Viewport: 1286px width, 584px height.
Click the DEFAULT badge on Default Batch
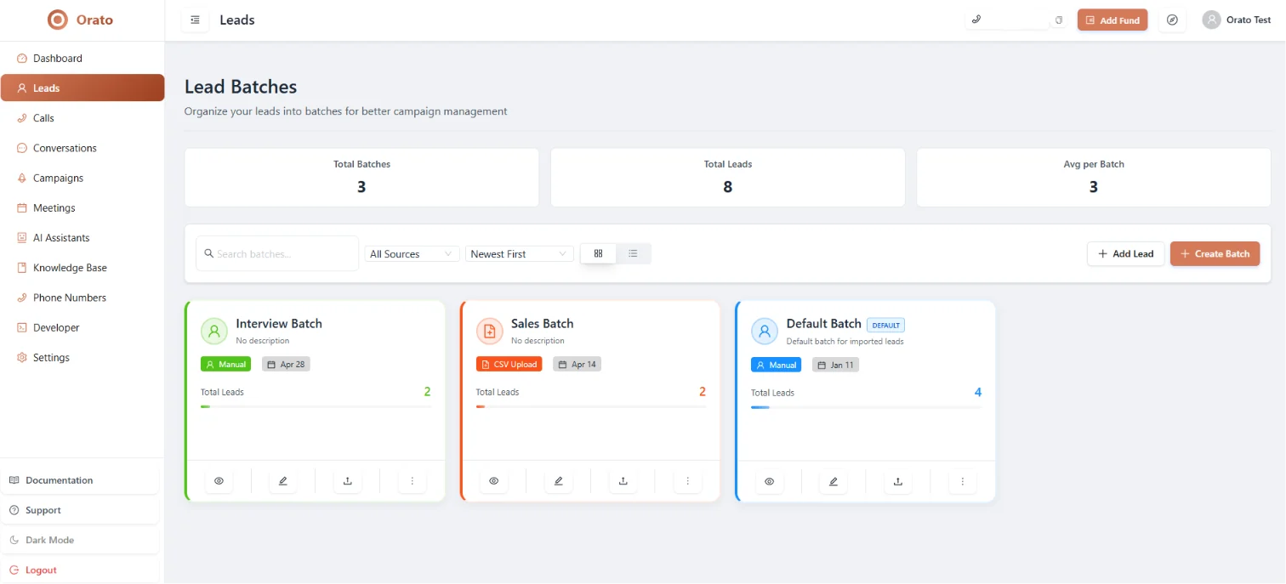885,325
